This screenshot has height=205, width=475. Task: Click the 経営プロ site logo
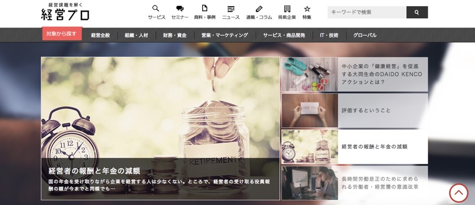(x=65, y=14)
